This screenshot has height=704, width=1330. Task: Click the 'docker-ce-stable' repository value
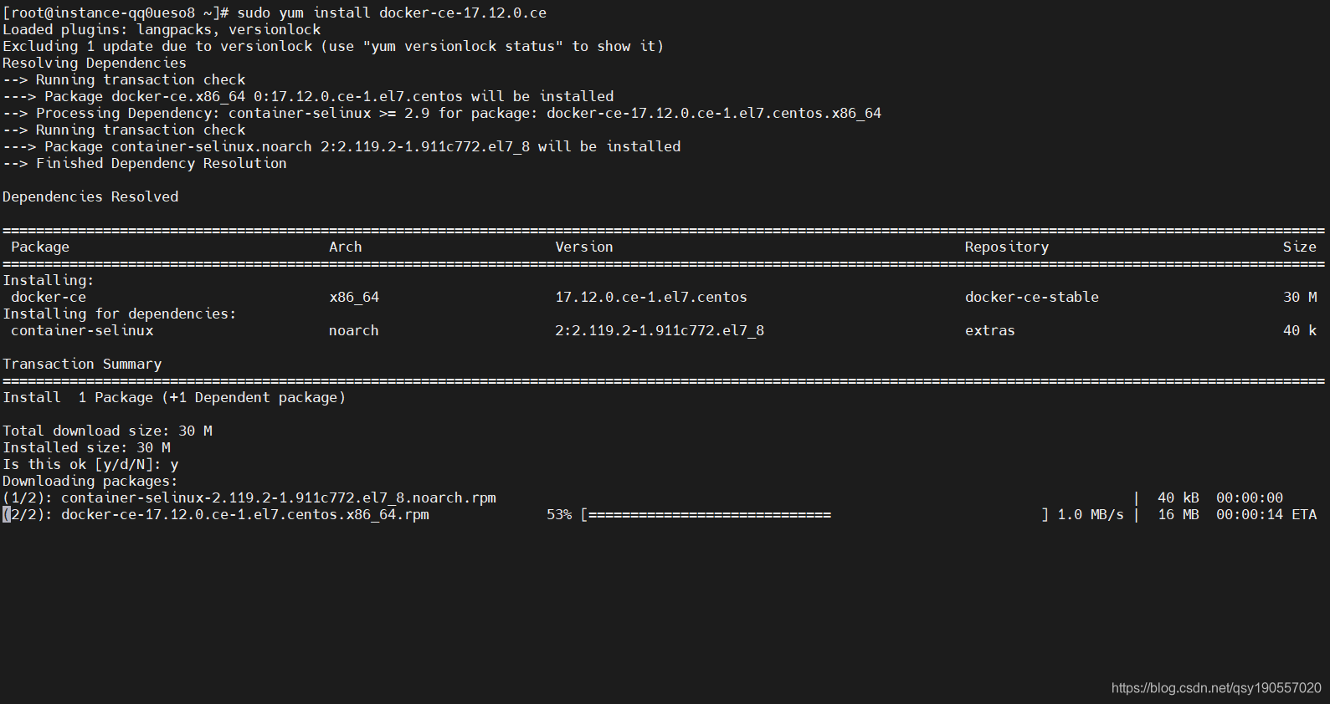[x=1032, y=297]
